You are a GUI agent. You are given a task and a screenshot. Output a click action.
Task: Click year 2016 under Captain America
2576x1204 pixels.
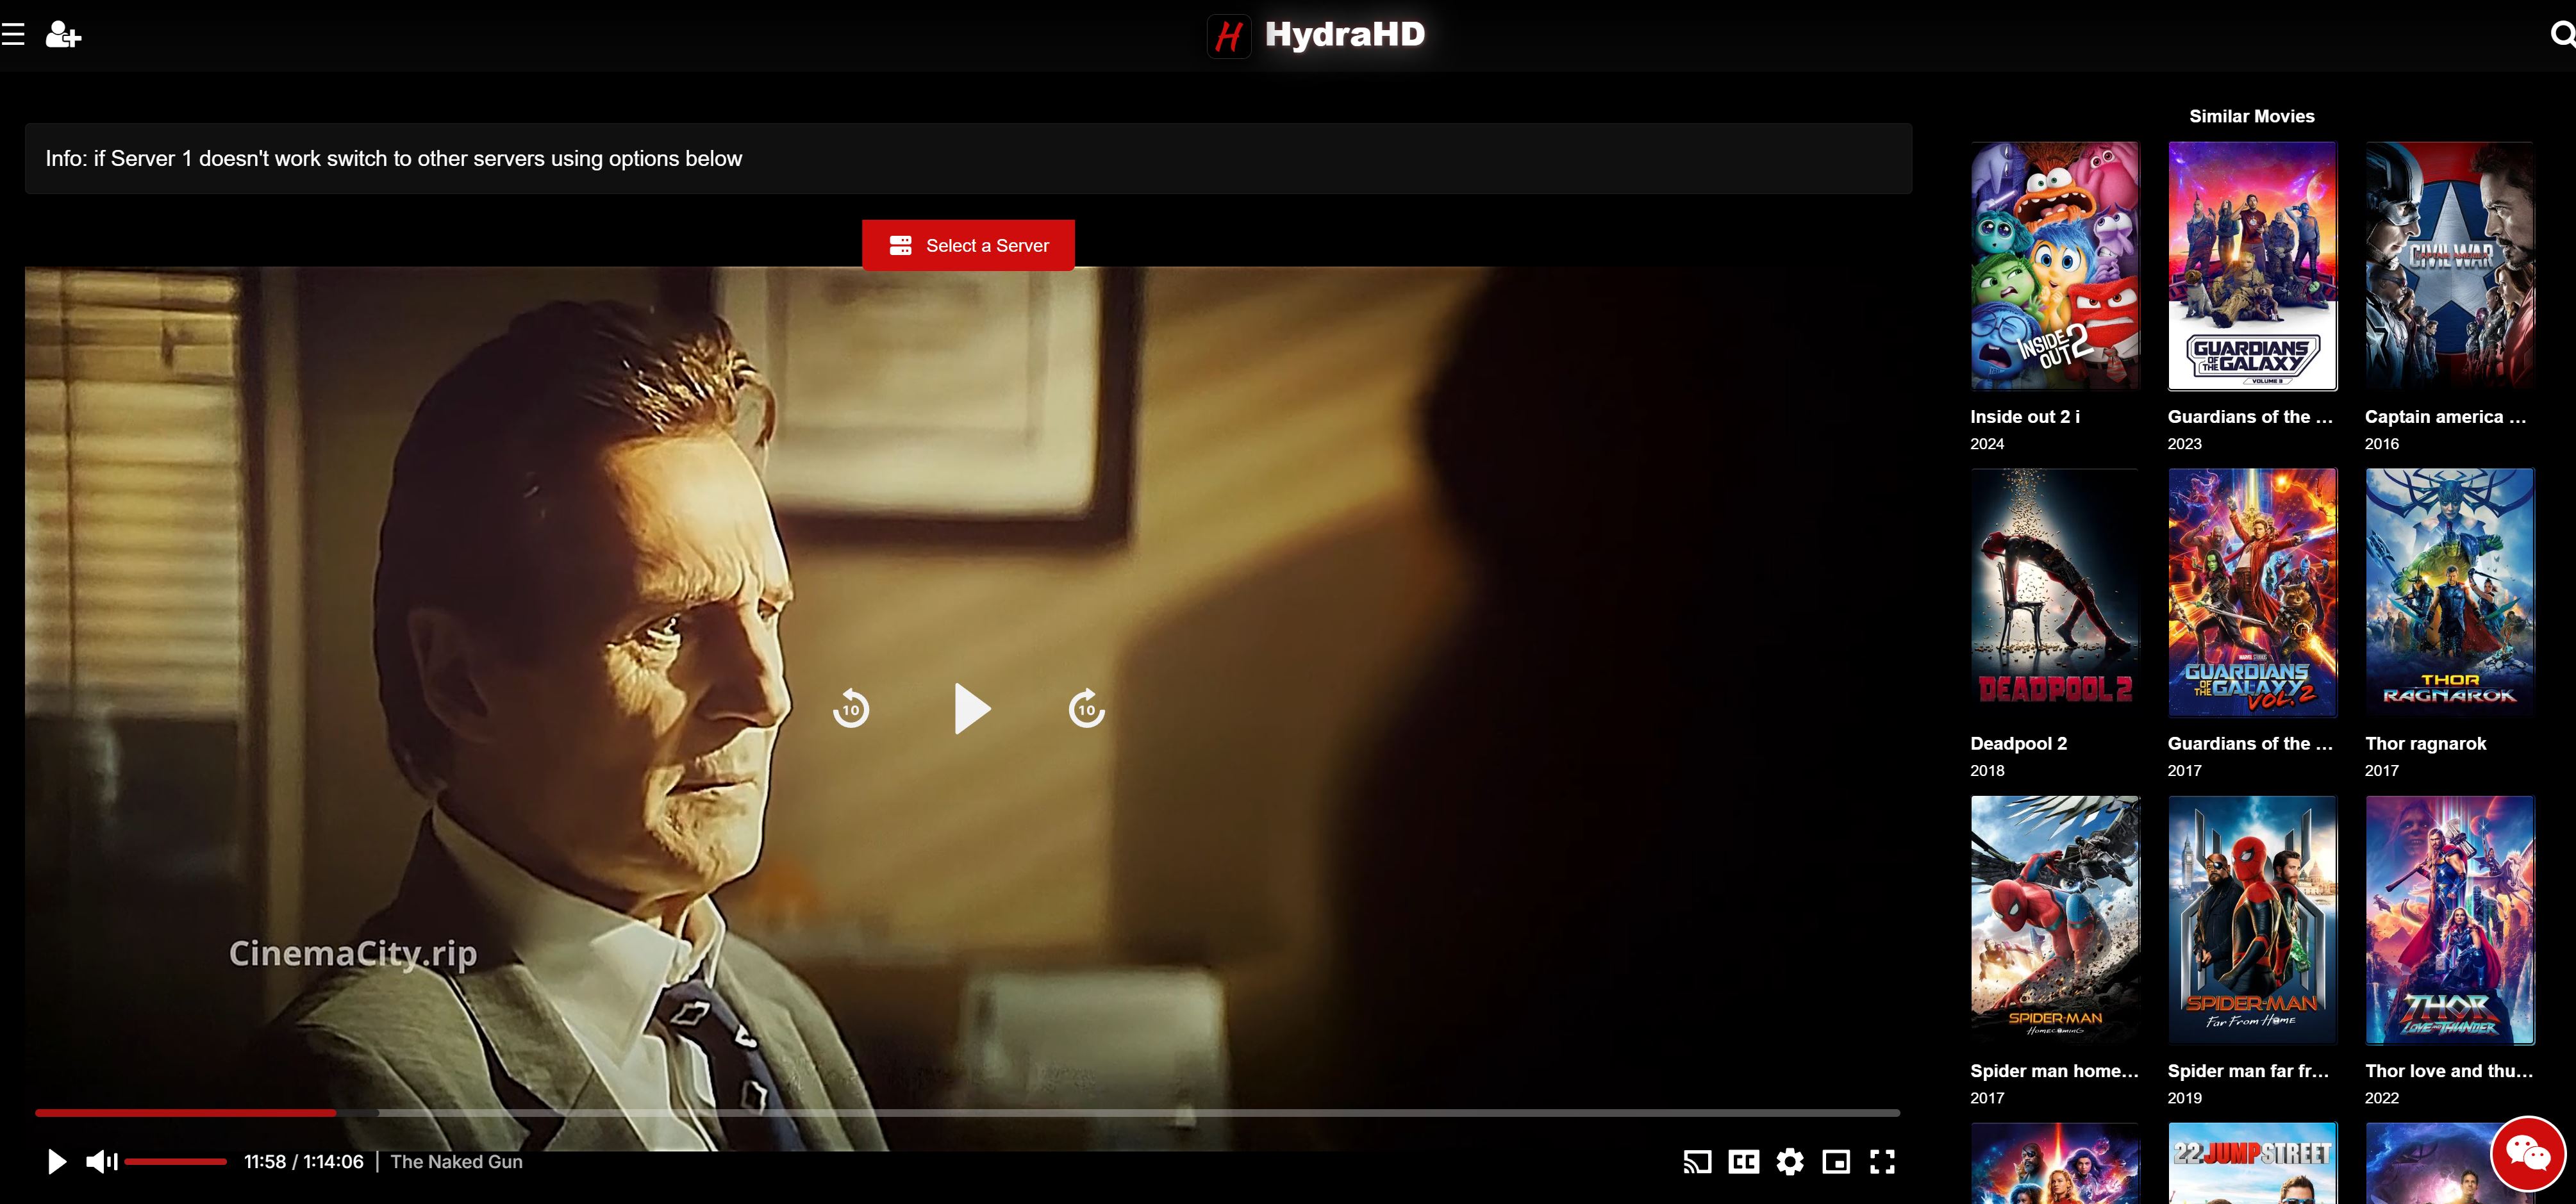click(x=2381, y=443)
